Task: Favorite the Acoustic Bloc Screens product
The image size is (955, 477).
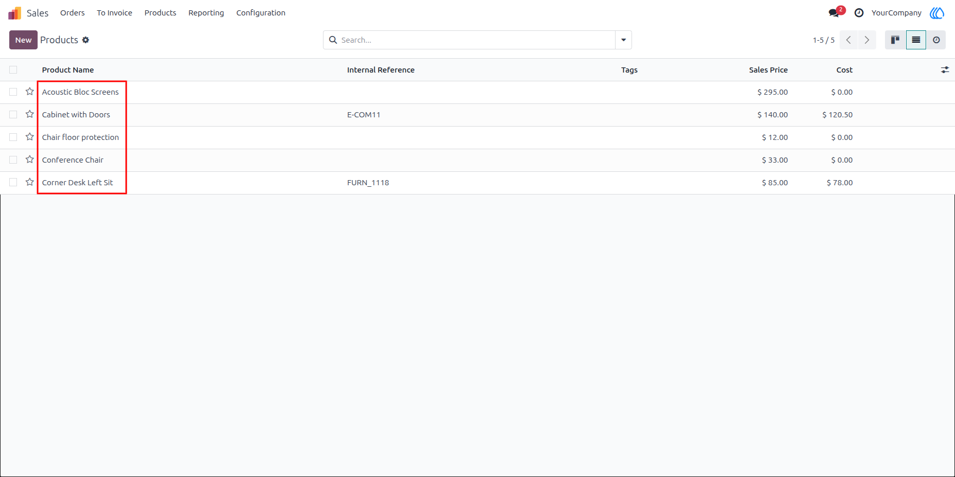Action: pos(30,92)
